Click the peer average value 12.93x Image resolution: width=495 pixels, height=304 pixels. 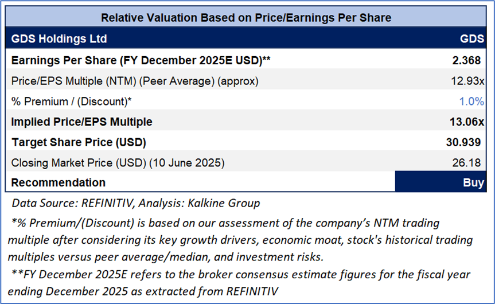(x=467, y=81)
